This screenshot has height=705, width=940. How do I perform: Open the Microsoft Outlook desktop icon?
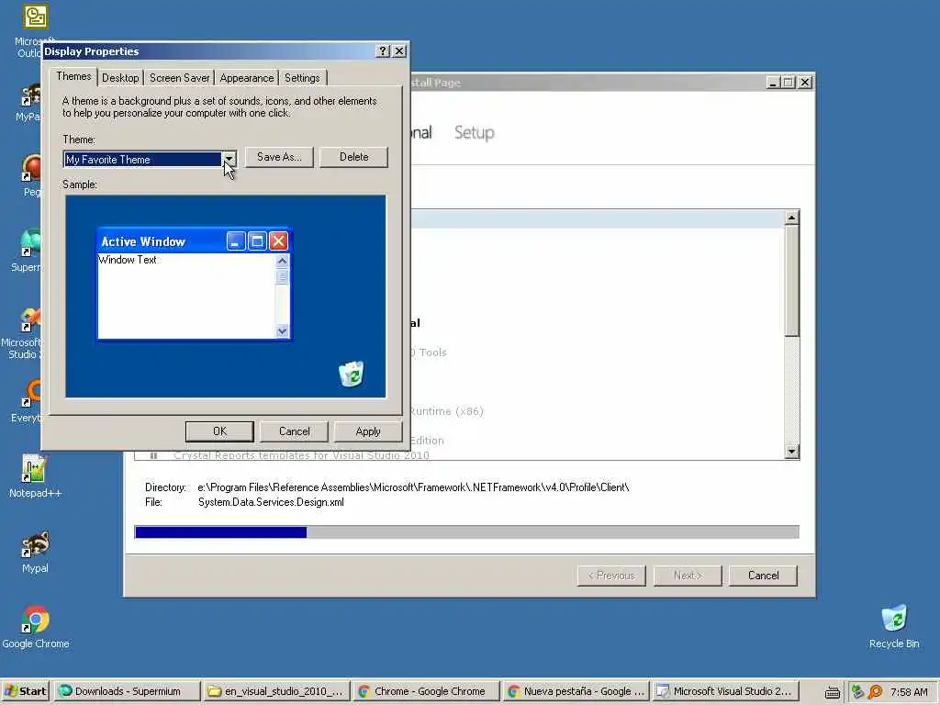[35, 17]
